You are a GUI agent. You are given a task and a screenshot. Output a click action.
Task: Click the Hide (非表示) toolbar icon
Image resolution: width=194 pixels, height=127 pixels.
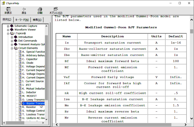[x=8, y=9]
